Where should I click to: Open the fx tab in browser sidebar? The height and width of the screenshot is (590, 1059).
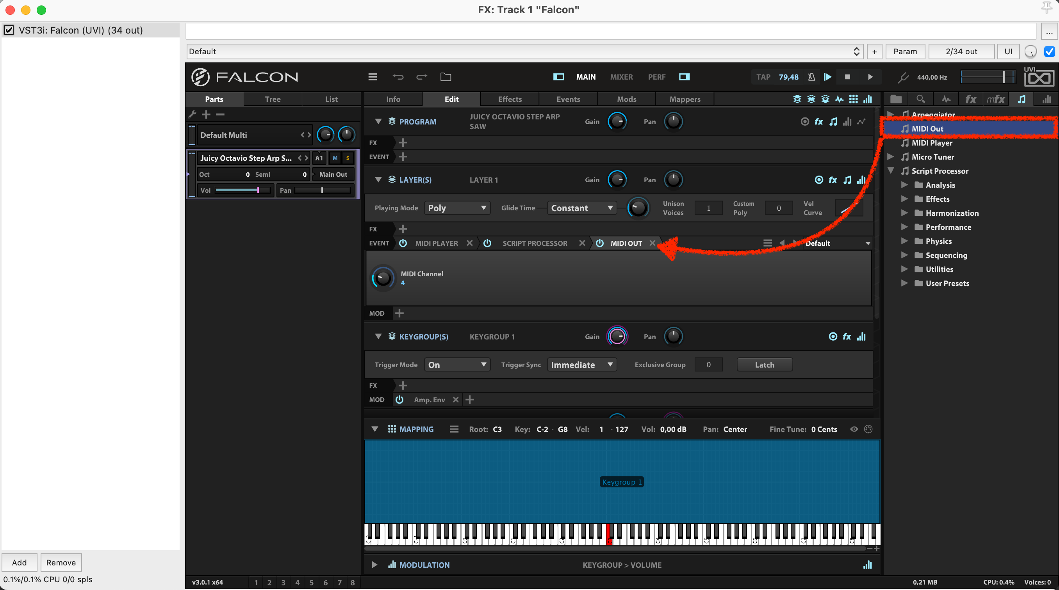coord(971,99)
